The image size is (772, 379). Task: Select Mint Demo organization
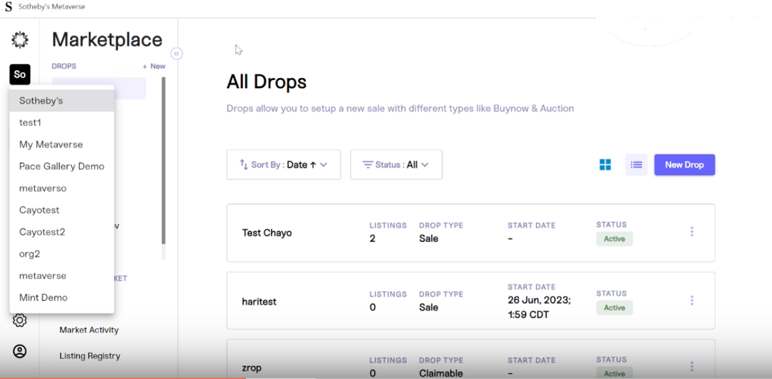click(x=62, y=298)
